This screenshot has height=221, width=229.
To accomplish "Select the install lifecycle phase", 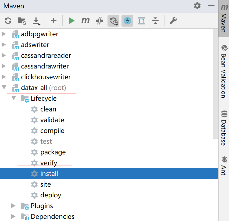I will tap(109, 173).
